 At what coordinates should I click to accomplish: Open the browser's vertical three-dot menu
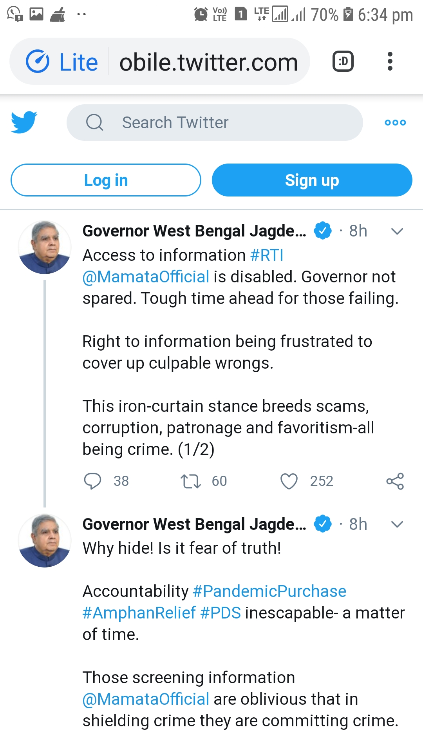point(390,61)
